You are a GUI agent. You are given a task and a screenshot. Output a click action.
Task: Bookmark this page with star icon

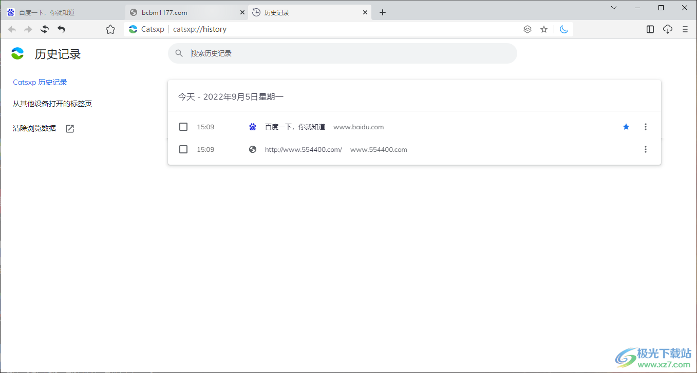coord(544,29)
